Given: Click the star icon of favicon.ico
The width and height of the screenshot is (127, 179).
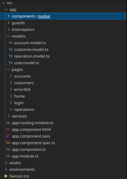Looking at the screenshot, I should coord(6,176).
